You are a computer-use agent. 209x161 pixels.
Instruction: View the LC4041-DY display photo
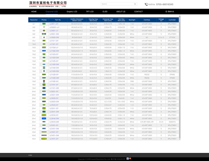click(x=44, y=139)
